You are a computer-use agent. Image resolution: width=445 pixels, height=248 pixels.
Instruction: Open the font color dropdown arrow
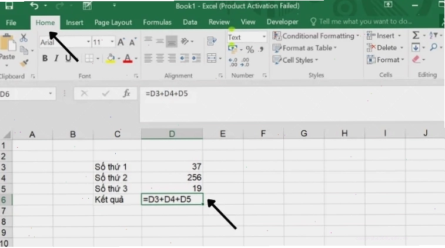(136, 59)
